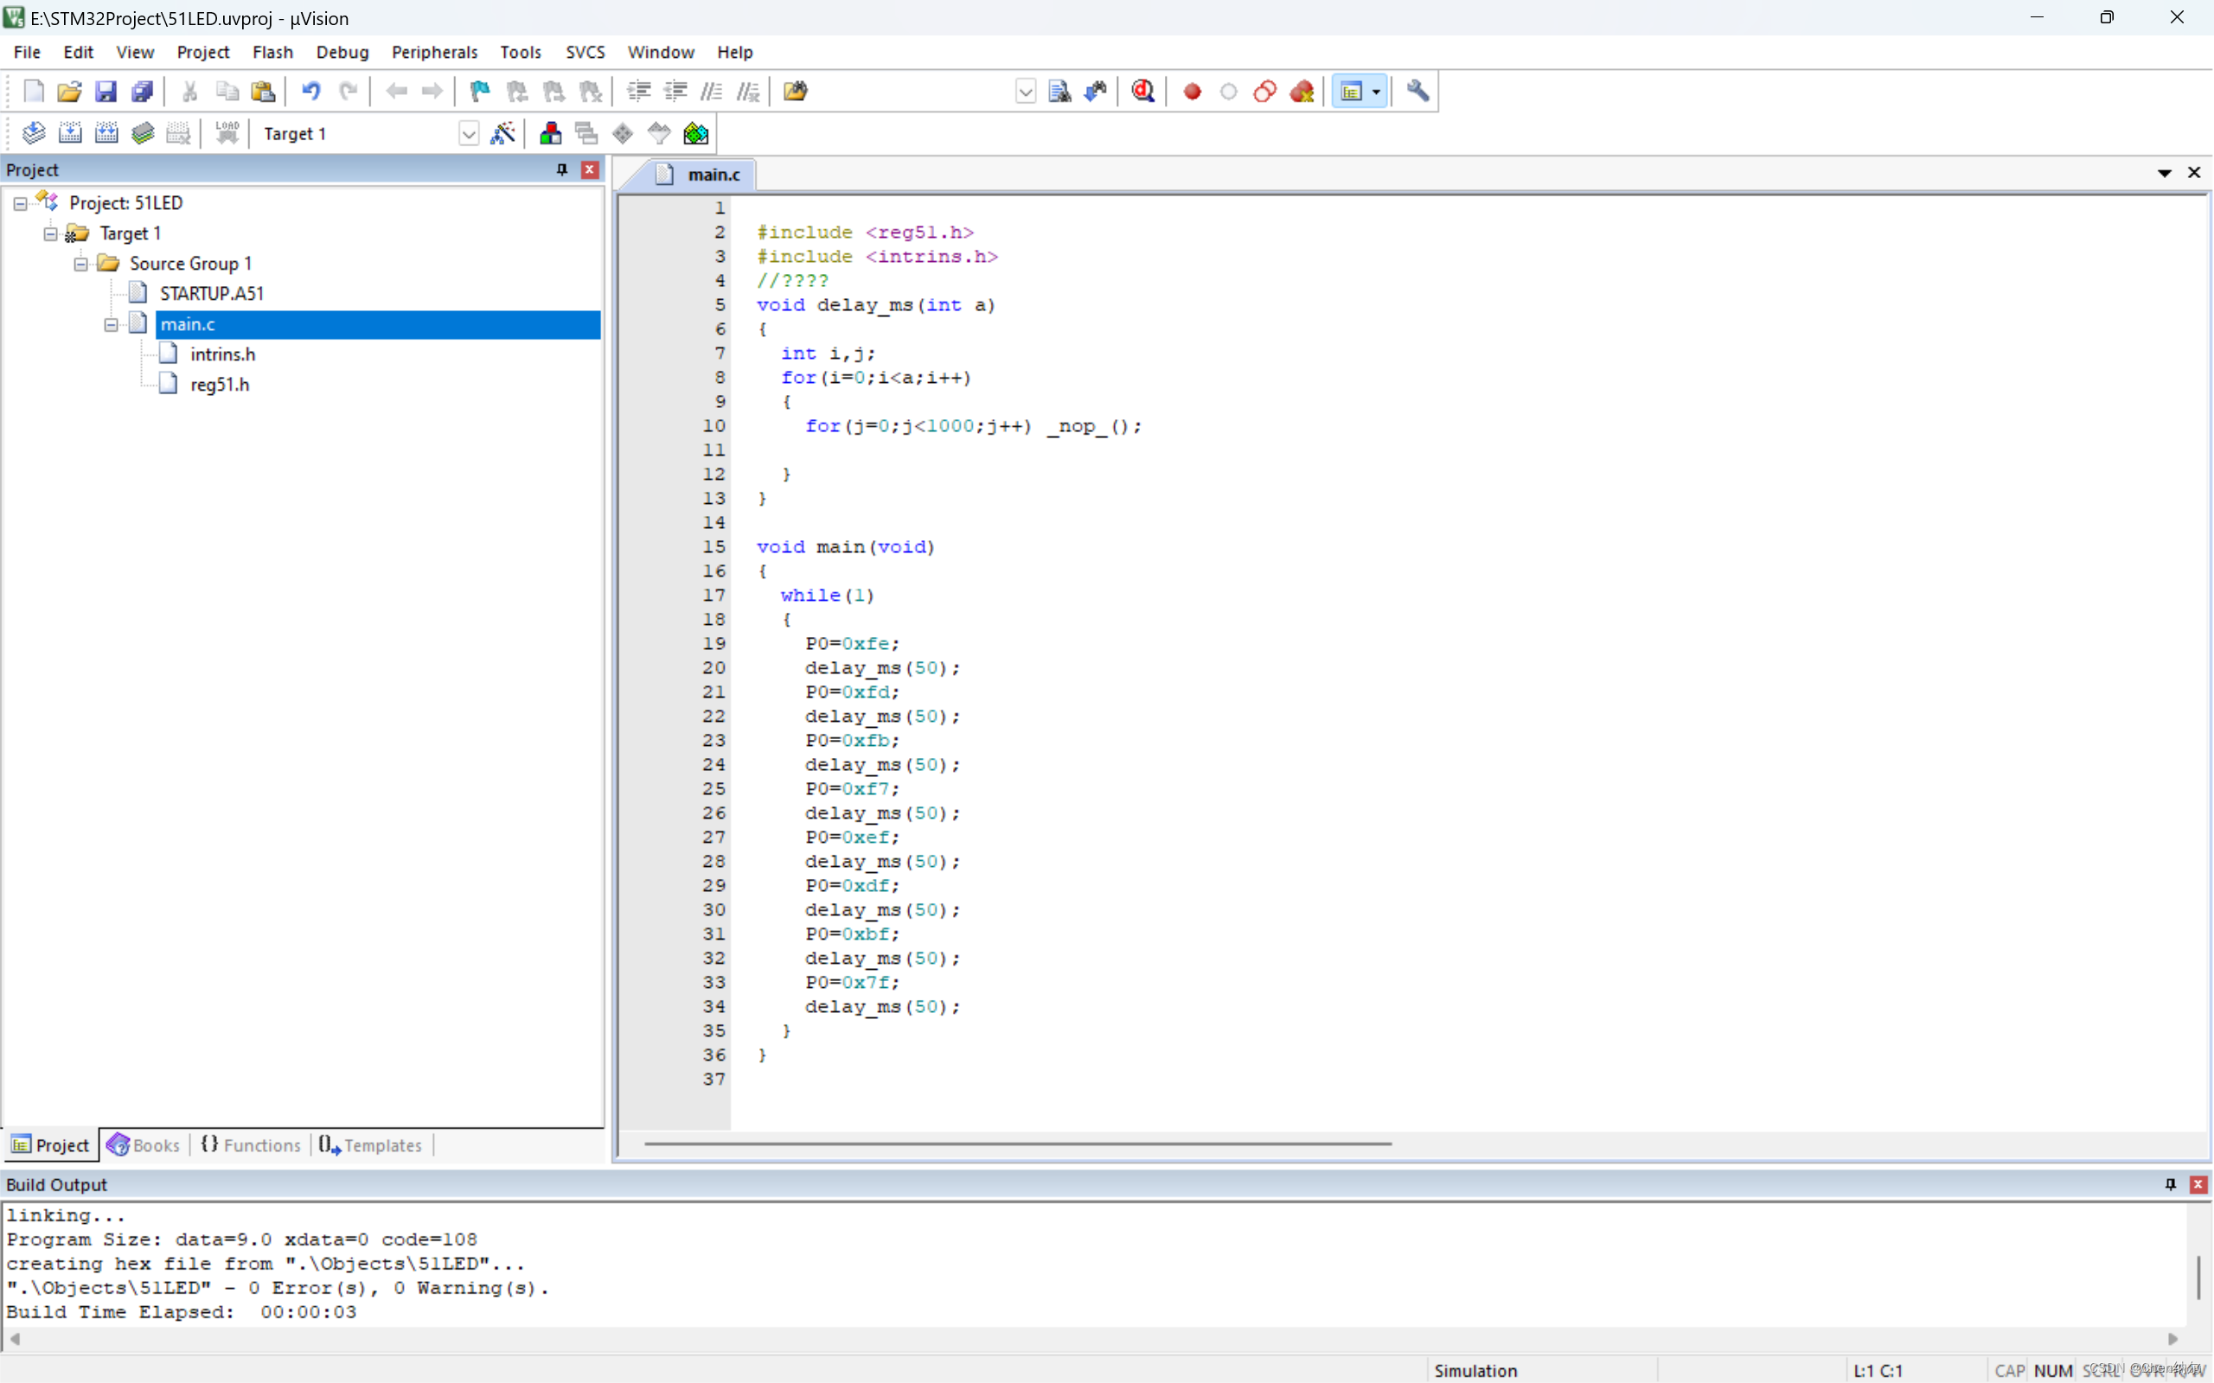Open the Peripherals menu
This screenshot has height=1383, width=2214.
433,52
